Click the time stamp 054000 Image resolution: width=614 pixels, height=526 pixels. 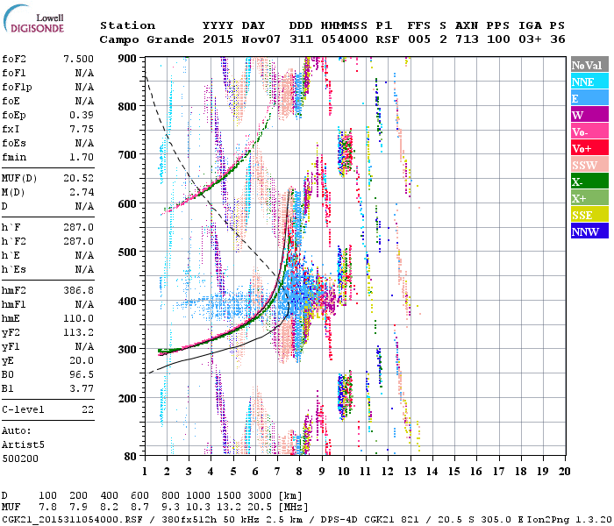pos(344,39)
